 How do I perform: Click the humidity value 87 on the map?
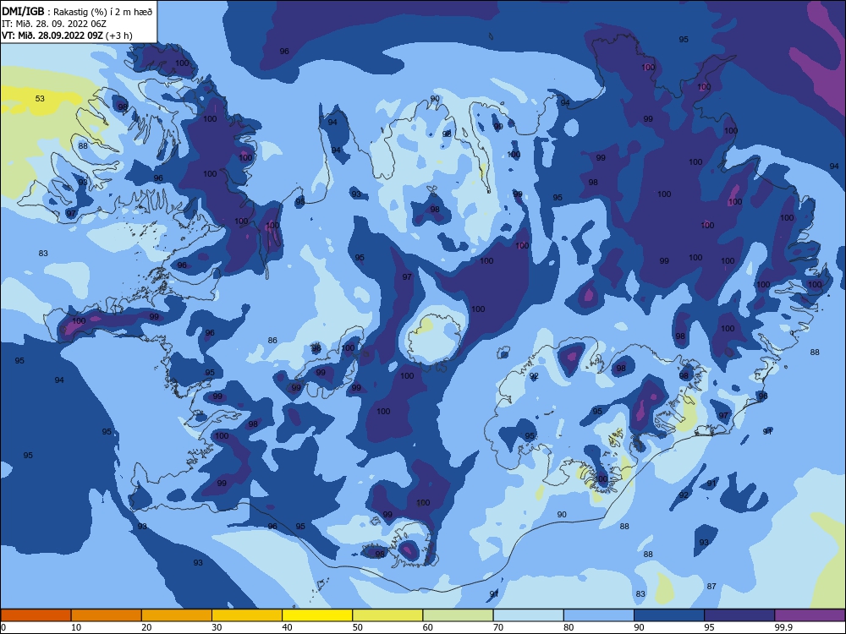pos(711,586)
